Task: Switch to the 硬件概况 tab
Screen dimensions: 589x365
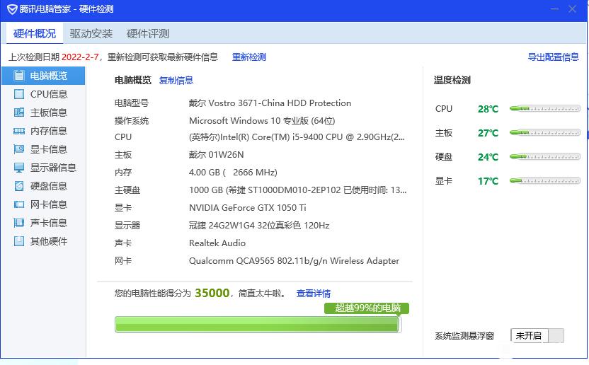Action: pyautogui.click(x=35, y=34)
